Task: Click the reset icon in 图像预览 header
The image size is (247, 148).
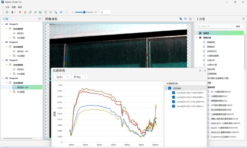Action: 186,19
